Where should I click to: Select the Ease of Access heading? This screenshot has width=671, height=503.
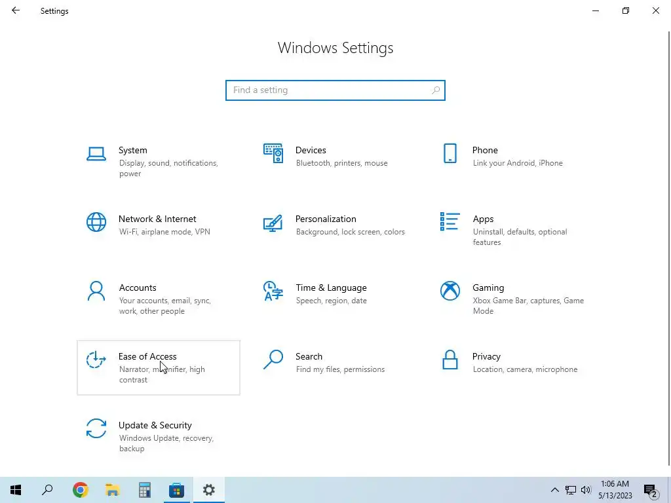click(x=147, y=356)
